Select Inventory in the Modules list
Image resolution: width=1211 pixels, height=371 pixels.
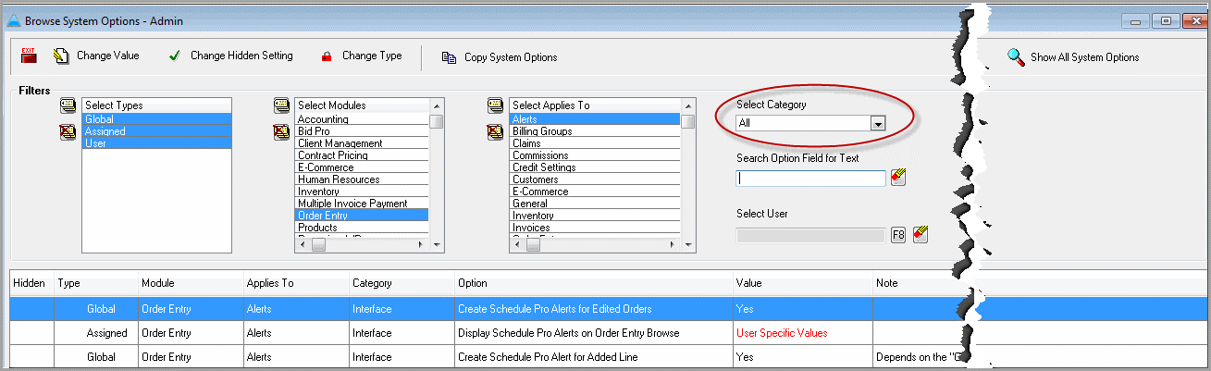click(x=362, y=192)
